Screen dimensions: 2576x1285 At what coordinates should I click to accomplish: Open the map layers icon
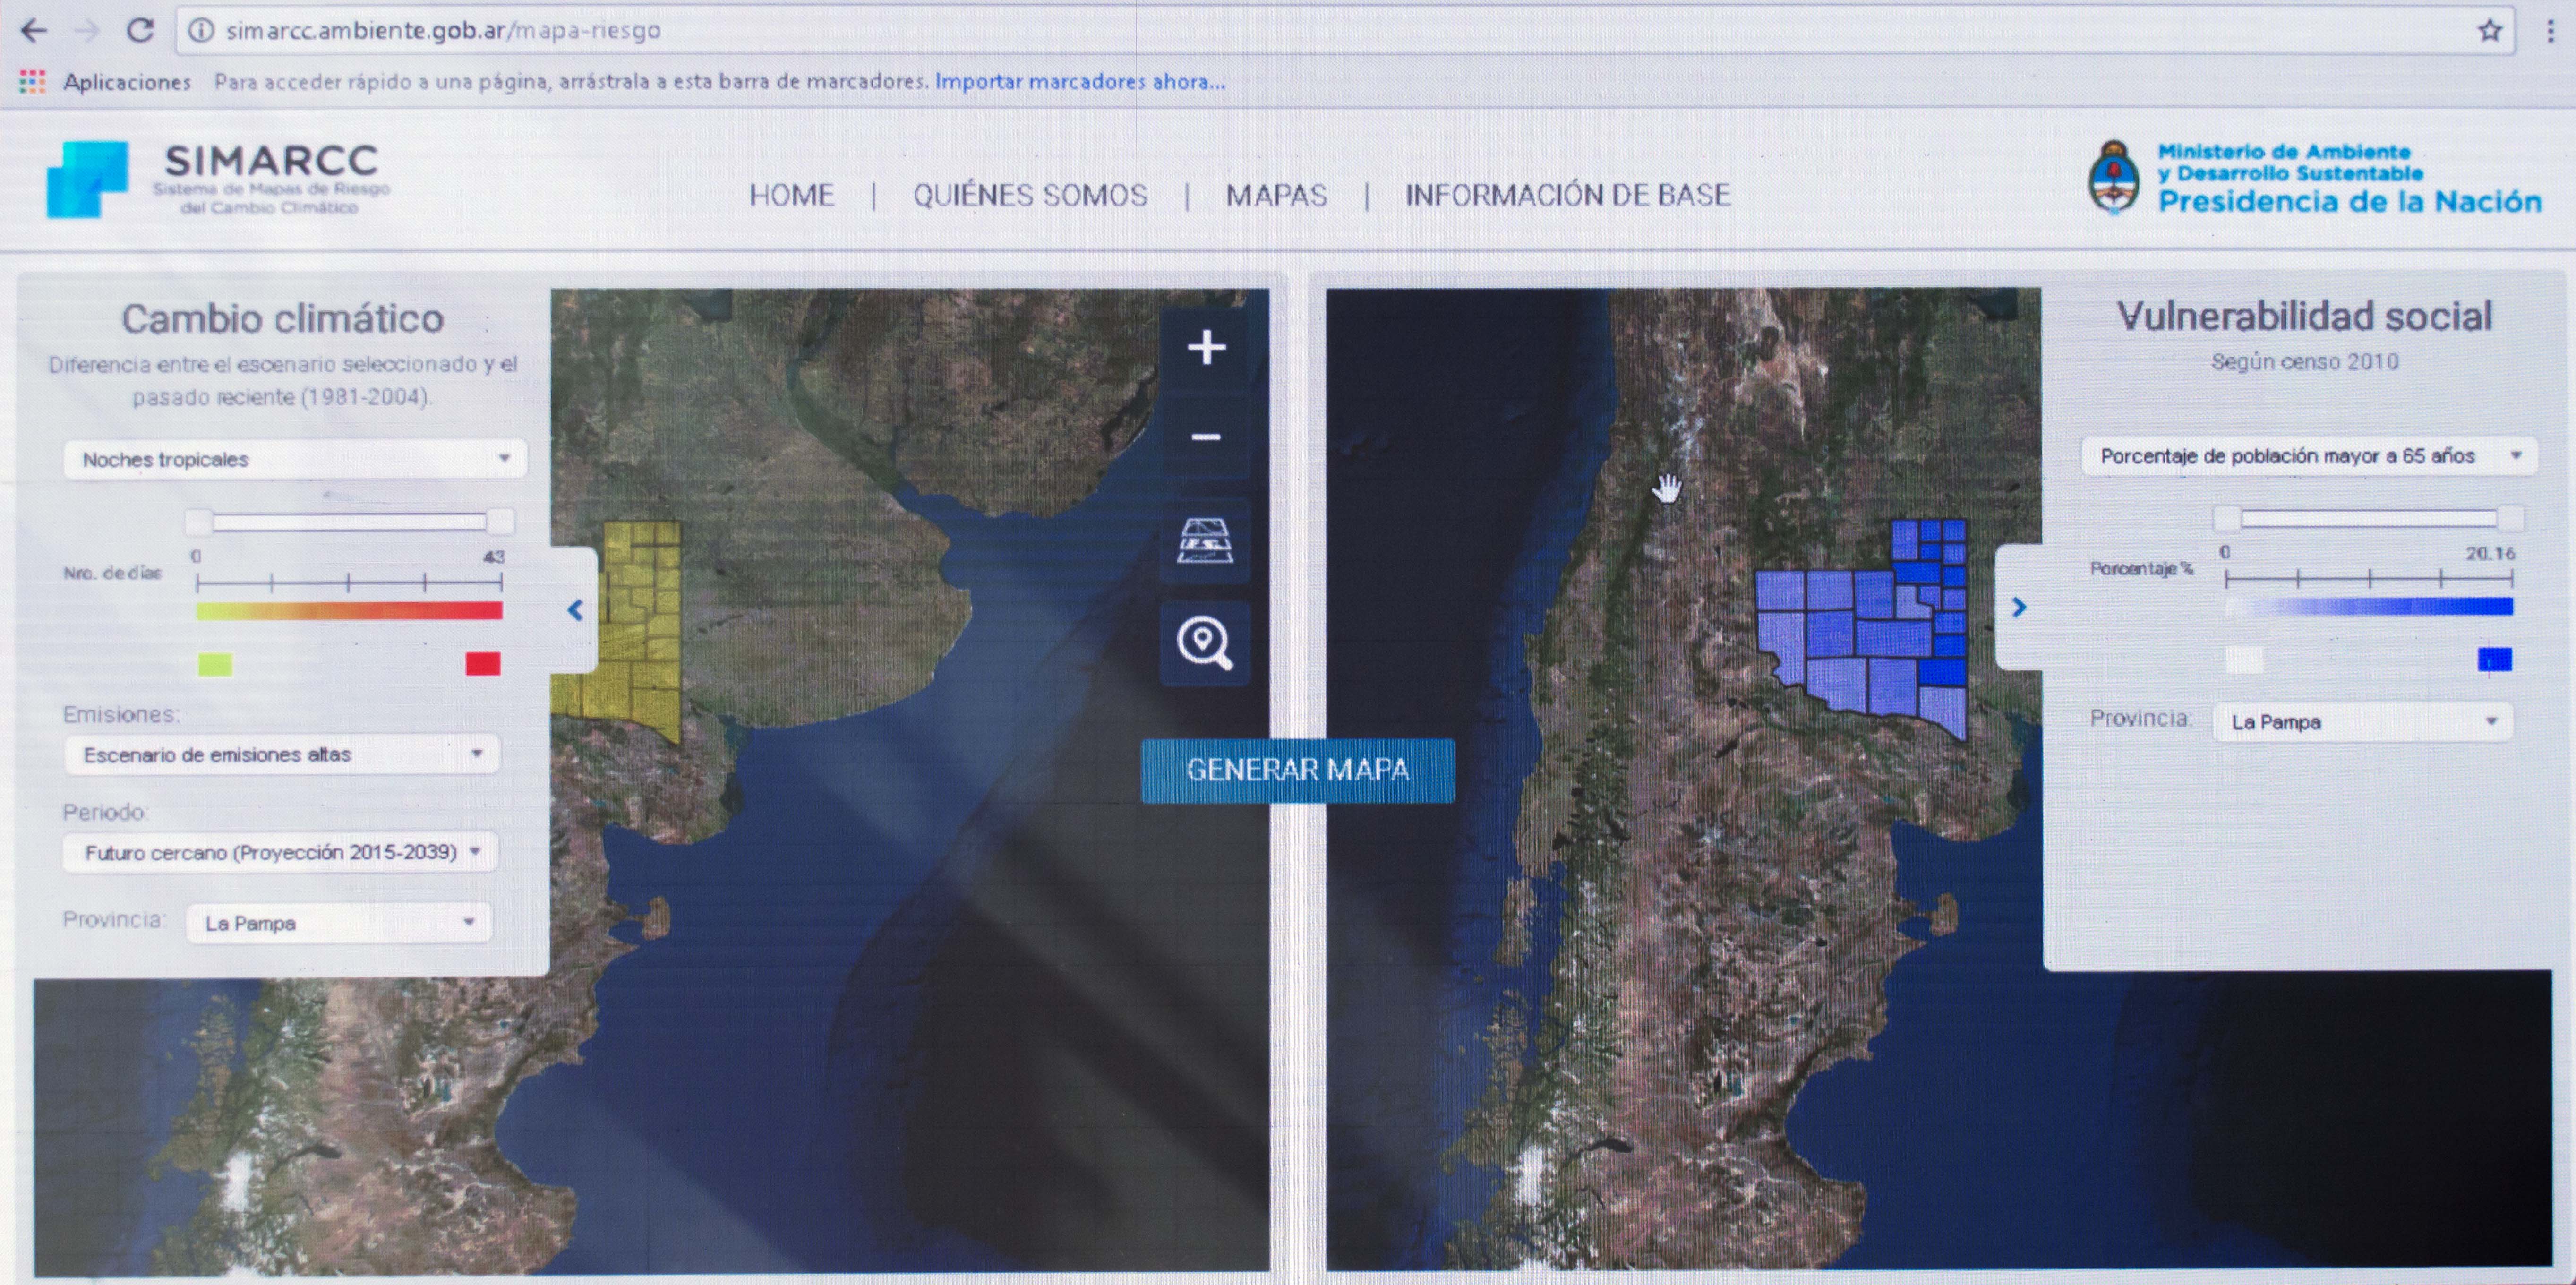[1205, 541]
